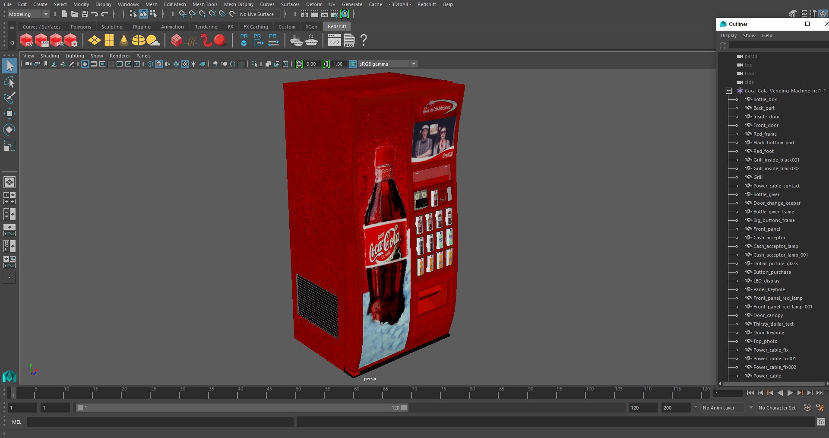Viewport: 829px width, 438px height.
Task: Click the playback end time field 120
Action: pyautogui.click(x=643, y=407)
